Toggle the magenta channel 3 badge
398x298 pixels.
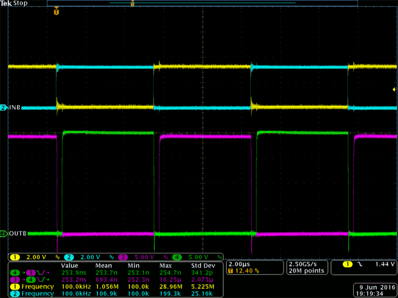point(125,257)
